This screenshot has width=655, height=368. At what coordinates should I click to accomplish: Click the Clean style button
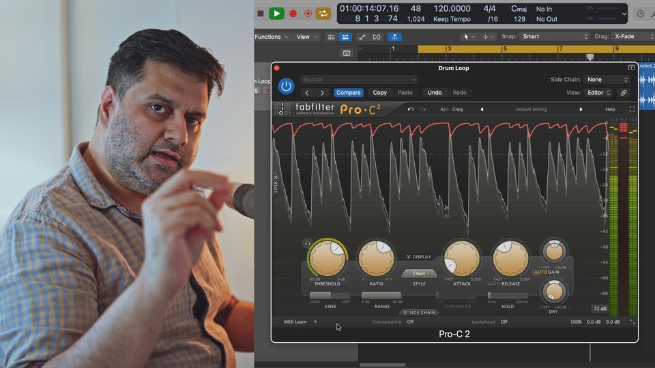coord(419,273)
